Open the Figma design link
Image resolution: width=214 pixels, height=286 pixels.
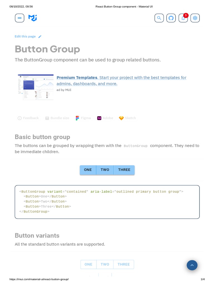(x=83, y=118)
